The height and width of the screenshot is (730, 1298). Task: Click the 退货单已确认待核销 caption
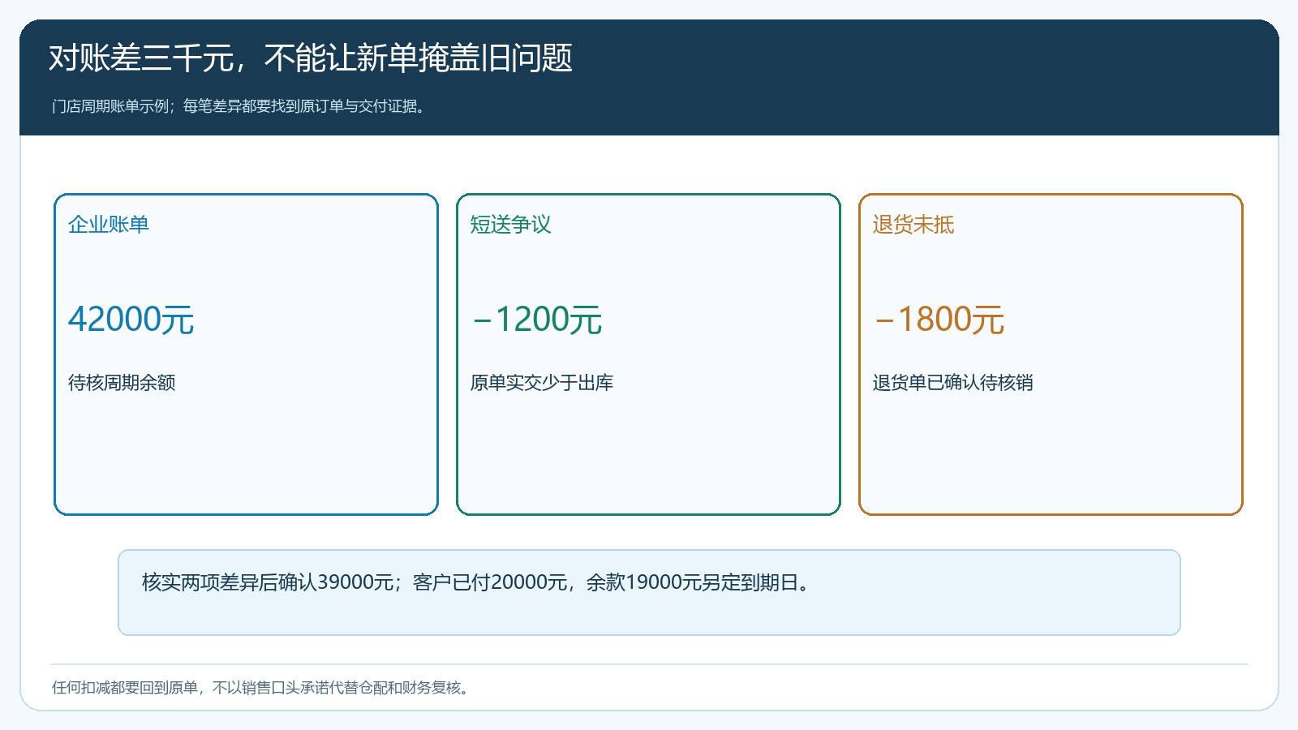click(x=953, y=383)
